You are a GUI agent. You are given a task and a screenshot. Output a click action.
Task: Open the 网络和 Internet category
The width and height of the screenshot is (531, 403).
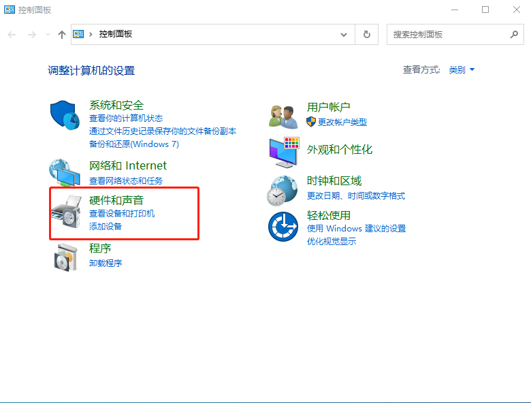click(128, 165)
